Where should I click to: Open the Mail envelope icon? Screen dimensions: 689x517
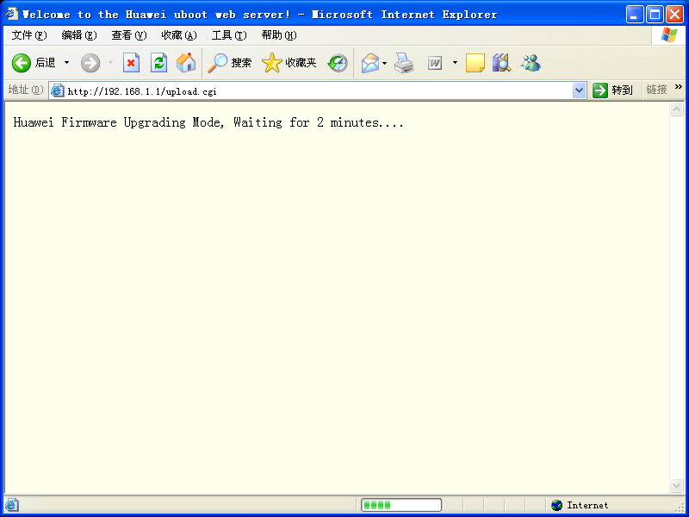(370, 63)
